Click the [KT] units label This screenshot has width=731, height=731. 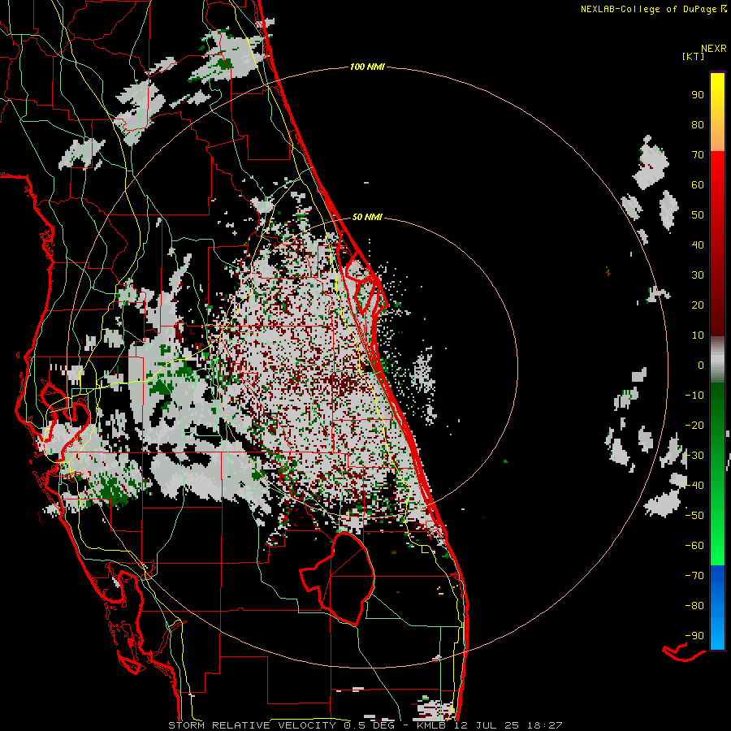pos(694,56)
